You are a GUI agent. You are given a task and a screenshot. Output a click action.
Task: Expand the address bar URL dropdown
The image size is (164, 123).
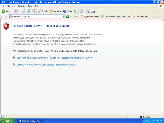[x=64, y=16]
